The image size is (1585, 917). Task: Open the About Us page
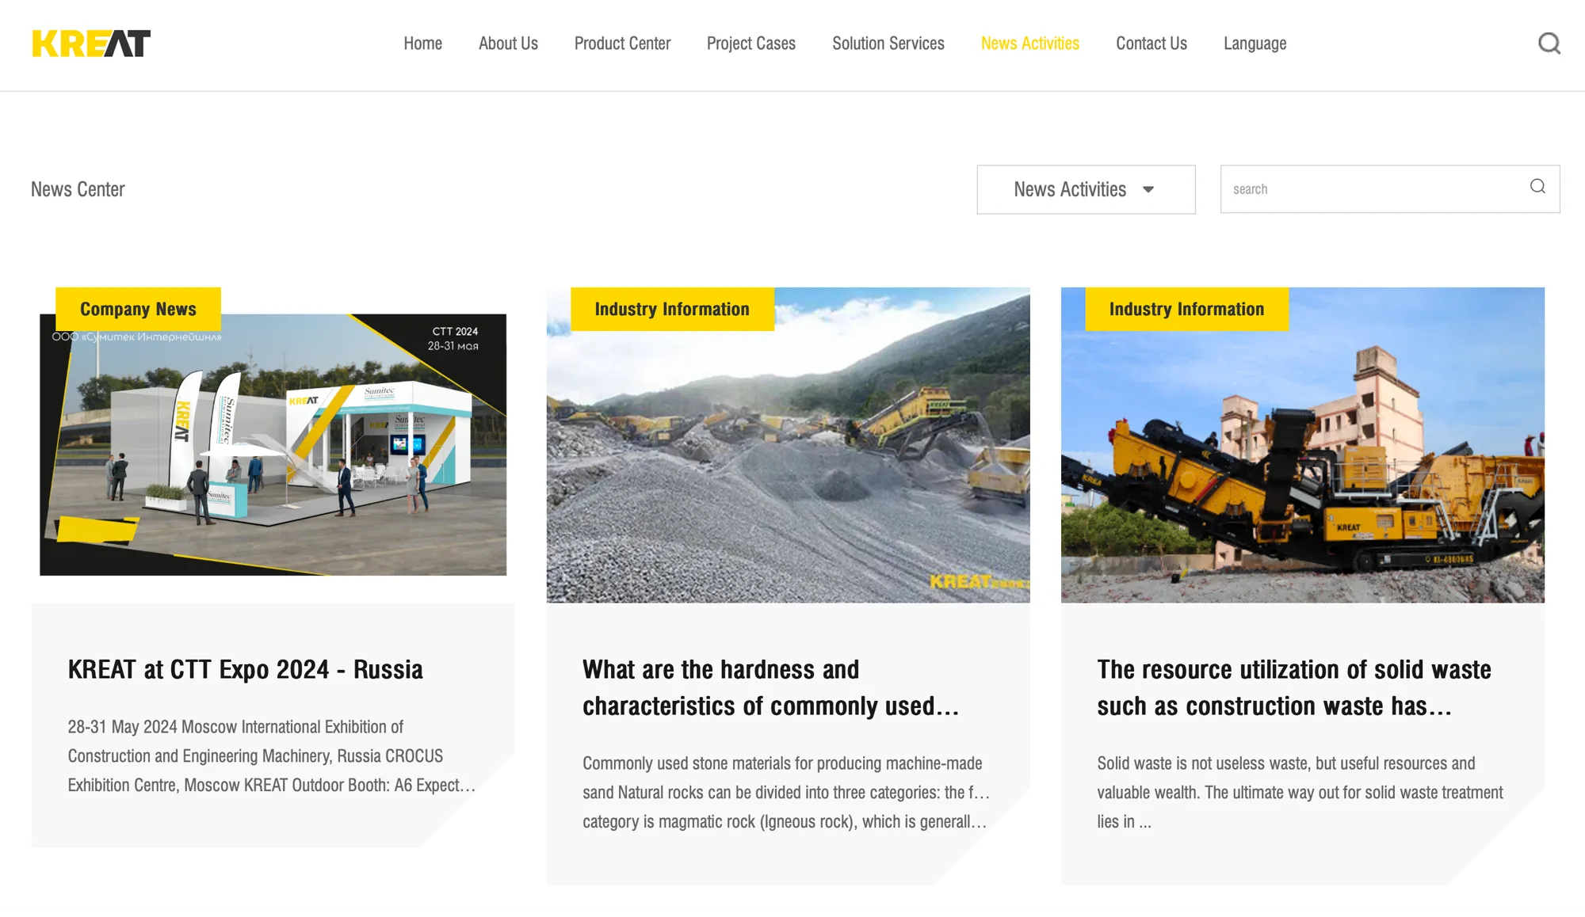508,44
